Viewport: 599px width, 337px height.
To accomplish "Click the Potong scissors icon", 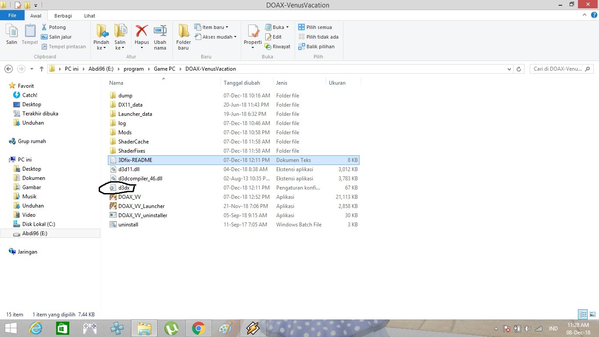I will point(44,27).
